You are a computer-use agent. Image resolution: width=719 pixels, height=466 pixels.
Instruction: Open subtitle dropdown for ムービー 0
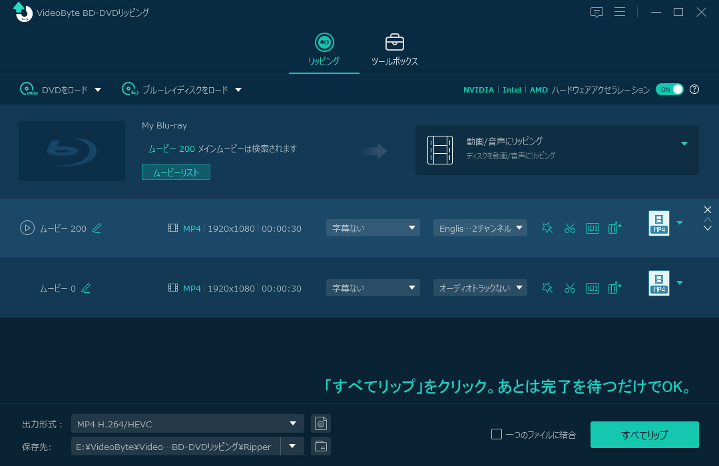pyautogui.click(x=373, y=288)
